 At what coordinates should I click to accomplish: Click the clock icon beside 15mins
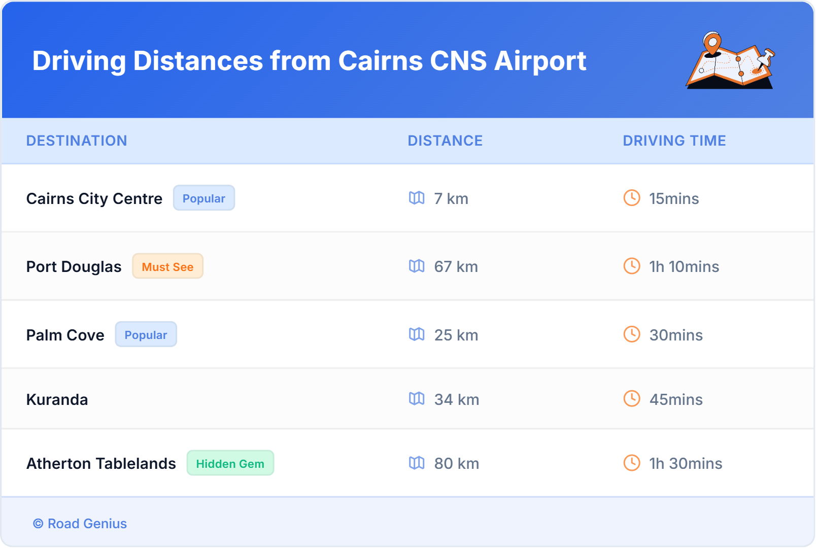click(632, 198)
